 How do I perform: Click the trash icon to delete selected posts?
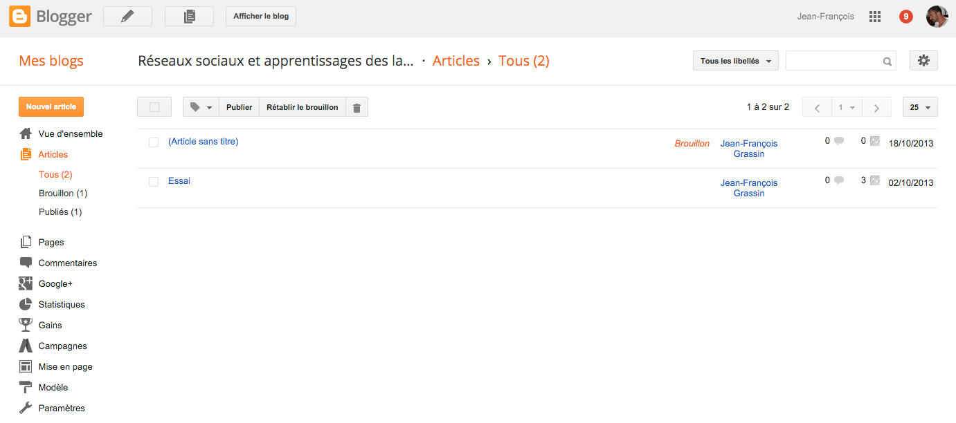pos(357,107)
